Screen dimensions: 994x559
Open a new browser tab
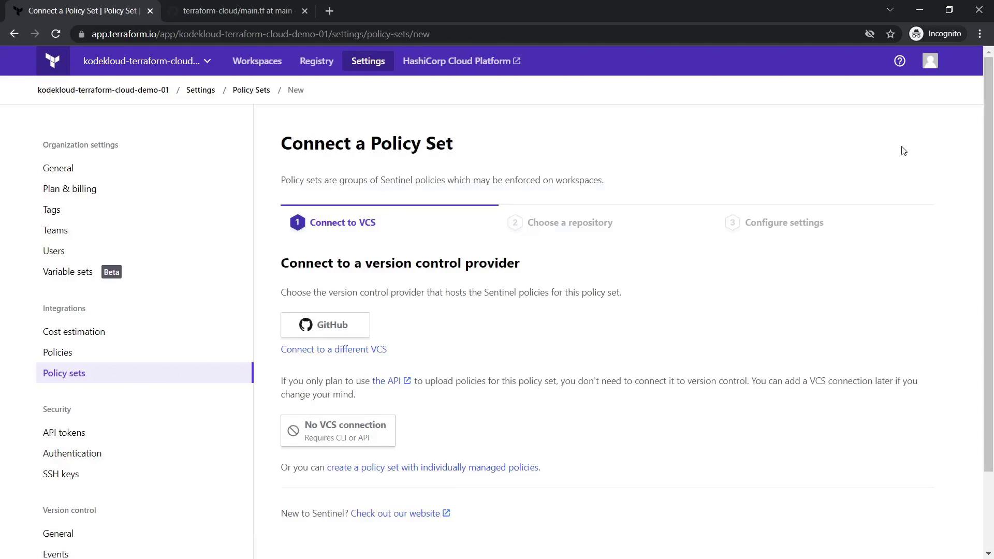pos(329,11)
